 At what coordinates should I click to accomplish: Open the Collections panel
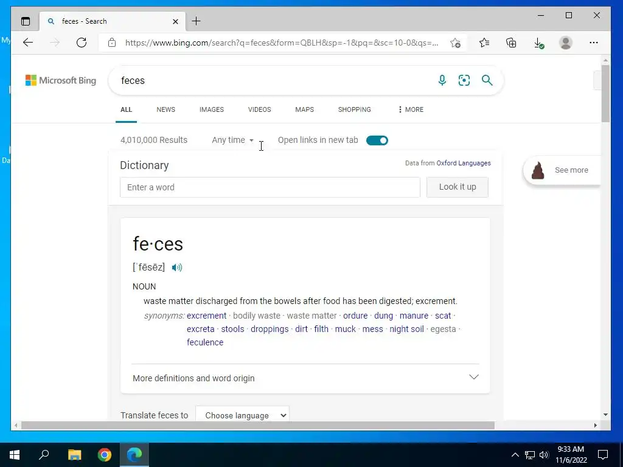coord(511,43)
